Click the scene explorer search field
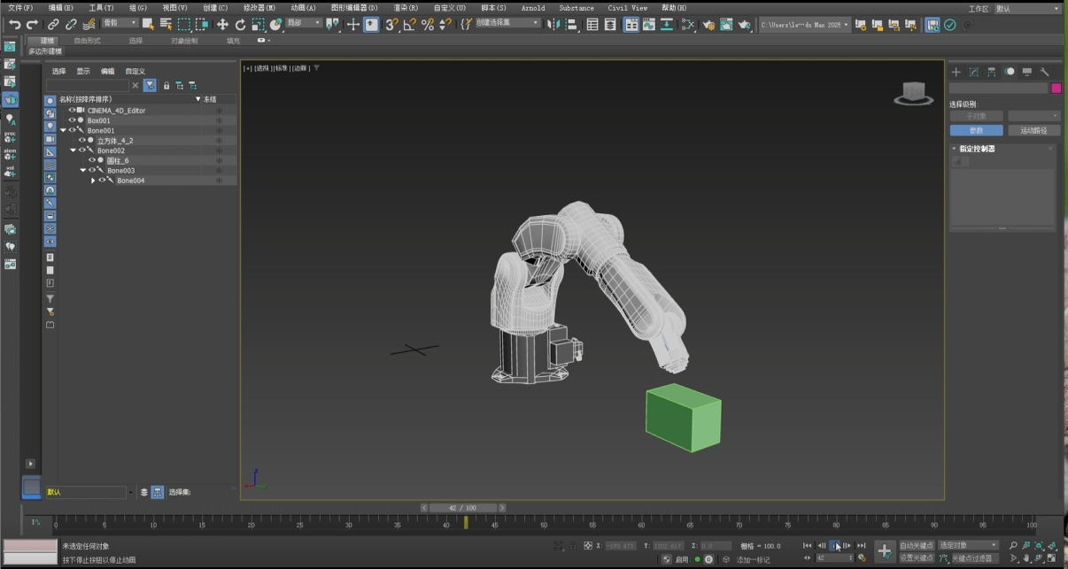 88,86
